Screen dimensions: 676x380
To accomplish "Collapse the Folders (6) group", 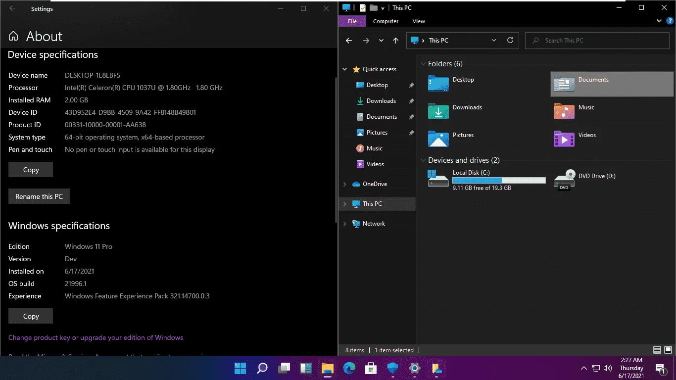I will (424, 64).
